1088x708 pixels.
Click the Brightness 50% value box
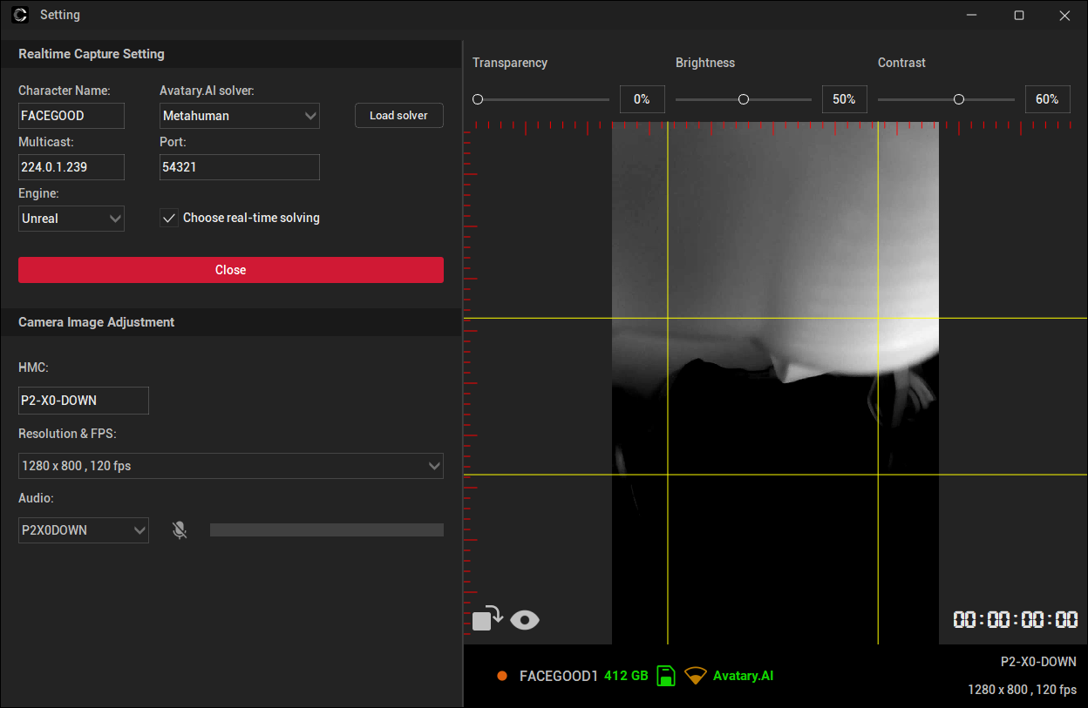[x=845, y=99]
